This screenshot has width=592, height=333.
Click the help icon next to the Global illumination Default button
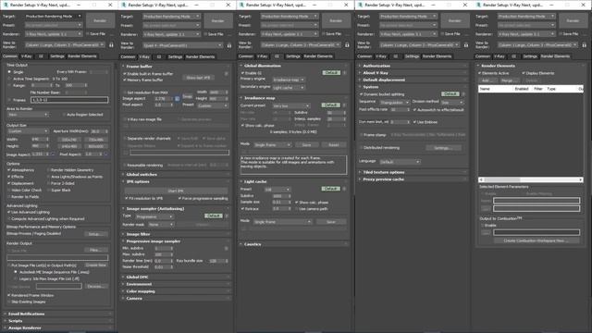tap(344, 72)
